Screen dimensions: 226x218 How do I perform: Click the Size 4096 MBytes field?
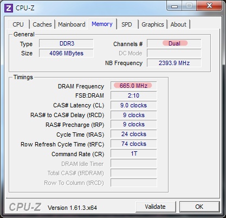click(x=66, y=53)
